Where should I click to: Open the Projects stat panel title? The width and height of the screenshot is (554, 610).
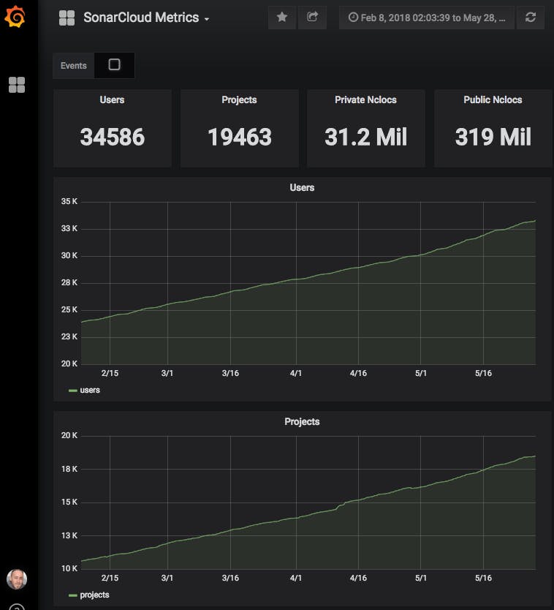[x=239, y=100]
